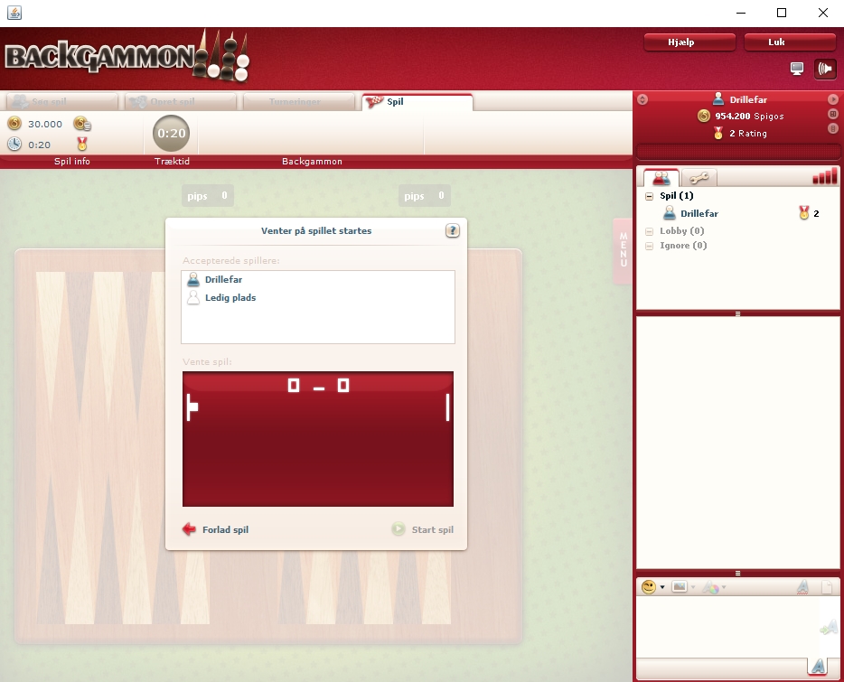Select the players list tab

661,178
